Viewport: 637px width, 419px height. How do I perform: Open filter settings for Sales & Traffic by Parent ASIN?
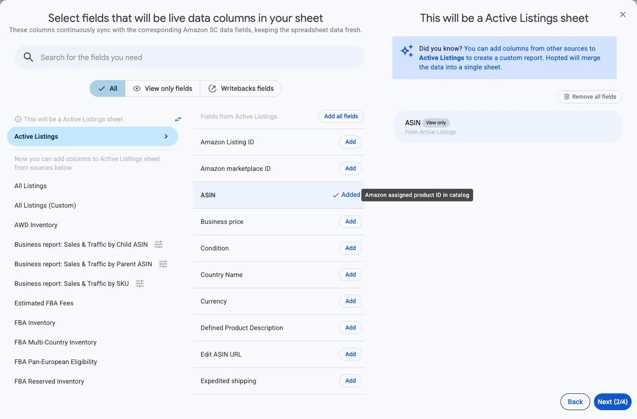[163, 264]
